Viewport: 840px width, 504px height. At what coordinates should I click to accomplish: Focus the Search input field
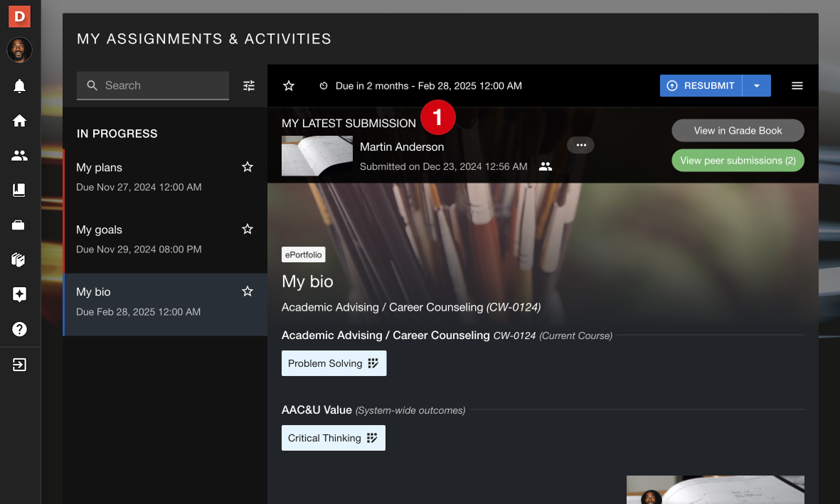coord(153,86)
